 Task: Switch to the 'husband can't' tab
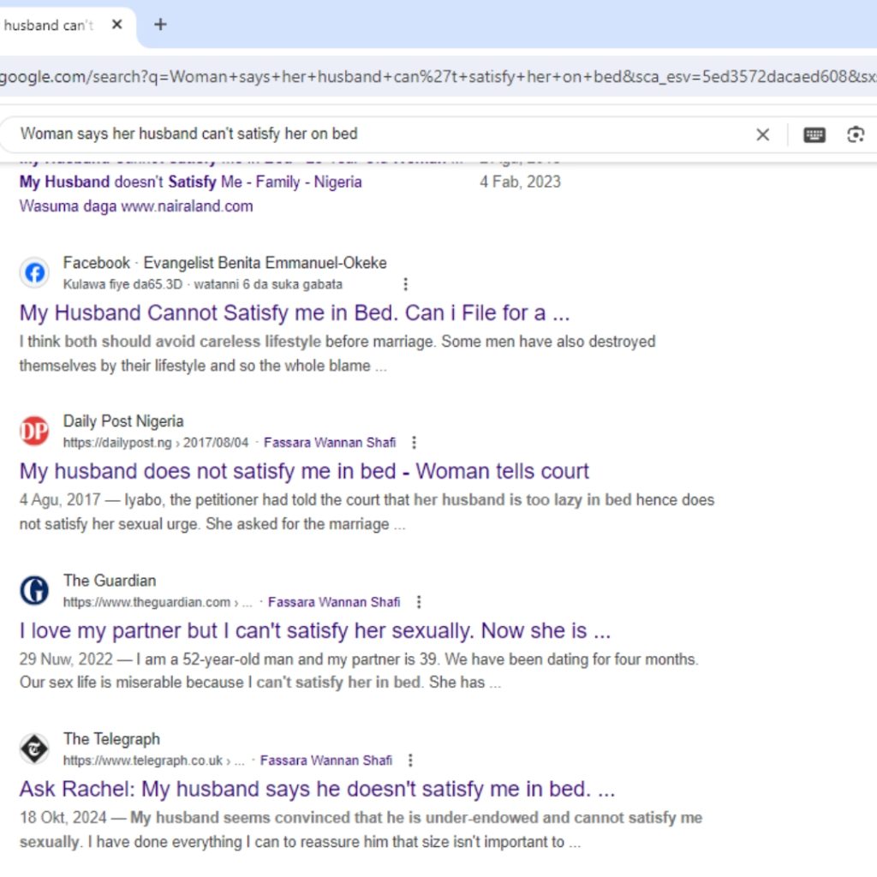pyautogui.click(x=48, y=25)
